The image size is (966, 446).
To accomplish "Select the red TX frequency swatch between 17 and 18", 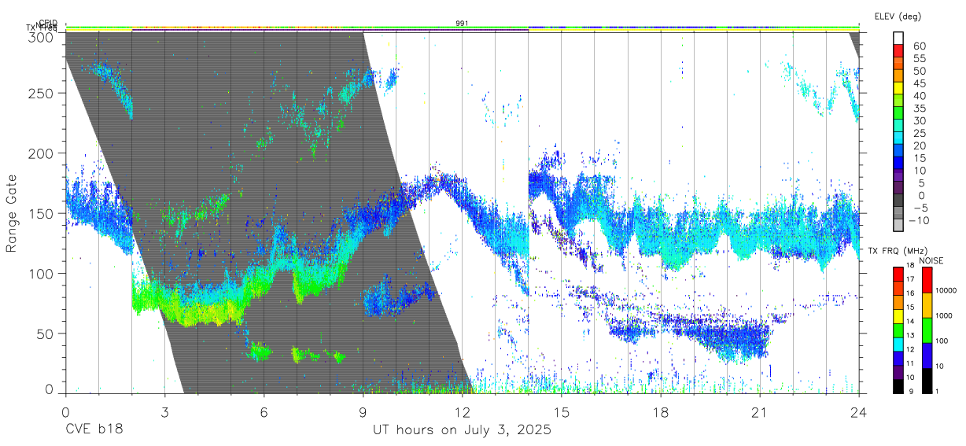I will pos(899,273).
